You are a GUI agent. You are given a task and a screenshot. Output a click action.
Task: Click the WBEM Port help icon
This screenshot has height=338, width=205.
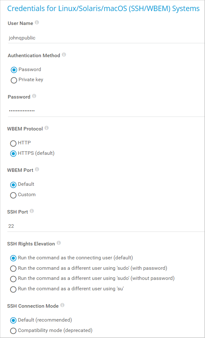tap(37, 169)
